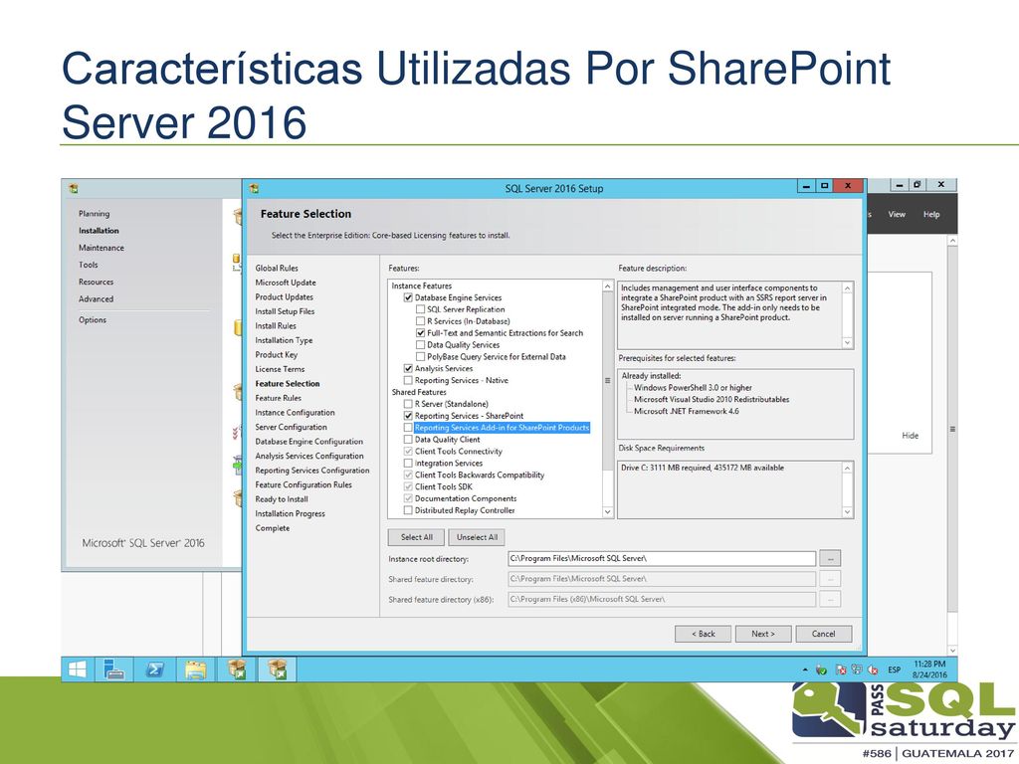
Task: Click the Unselect All button
Action: pyautogui.click(x=477, y=537)
